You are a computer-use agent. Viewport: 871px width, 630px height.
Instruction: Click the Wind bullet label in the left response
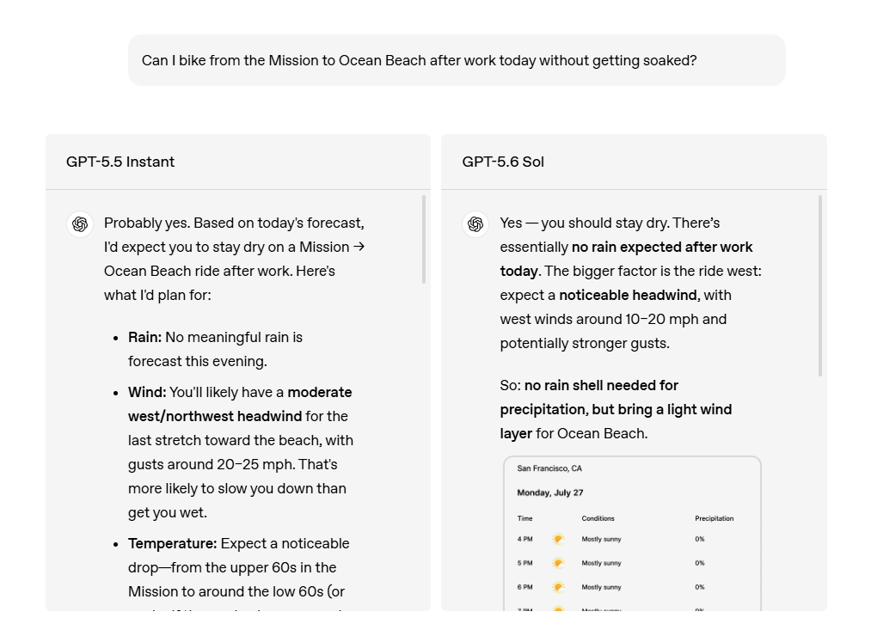point(147,392)
